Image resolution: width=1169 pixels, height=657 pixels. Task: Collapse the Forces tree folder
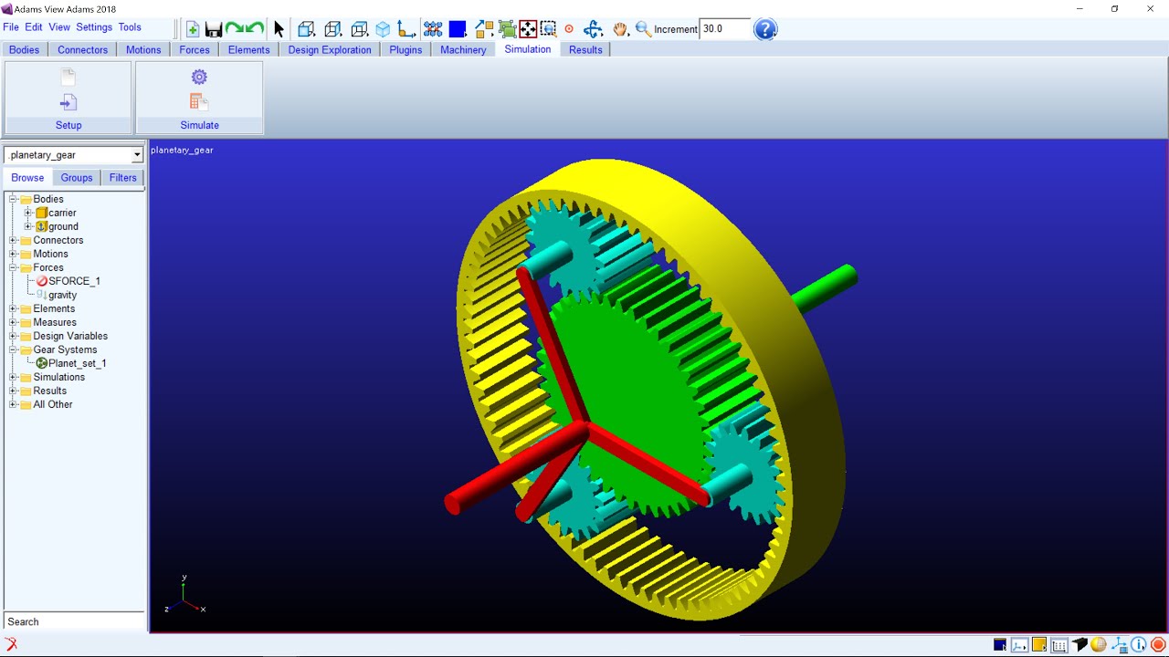tap(14, 267)
